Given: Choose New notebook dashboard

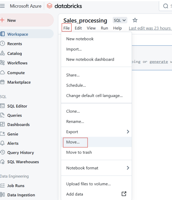Looking at the screenshot, I should (96, 60).
